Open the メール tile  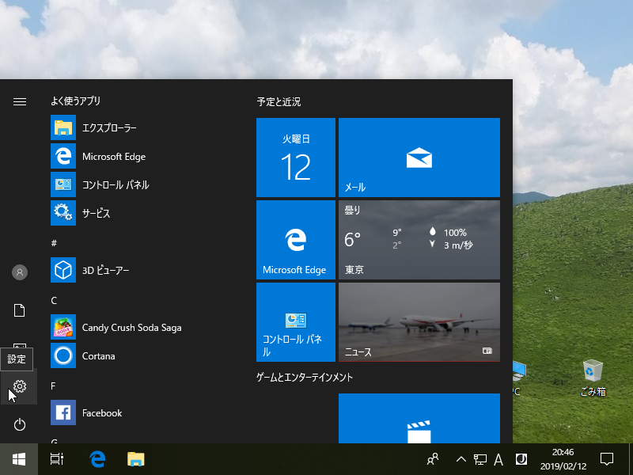tap(419, 158)
